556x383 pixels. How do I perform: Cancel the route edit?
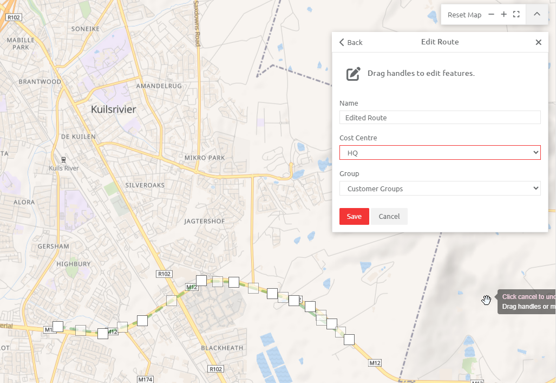pos(389,216)
